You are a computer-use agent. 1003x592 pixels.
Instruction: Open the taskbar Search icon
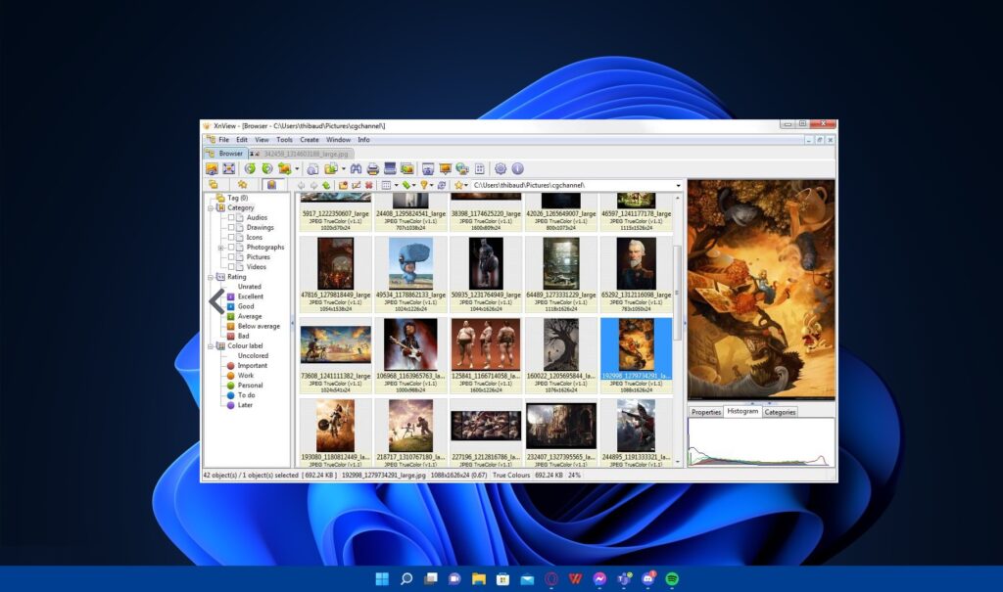tap(406, 578)
